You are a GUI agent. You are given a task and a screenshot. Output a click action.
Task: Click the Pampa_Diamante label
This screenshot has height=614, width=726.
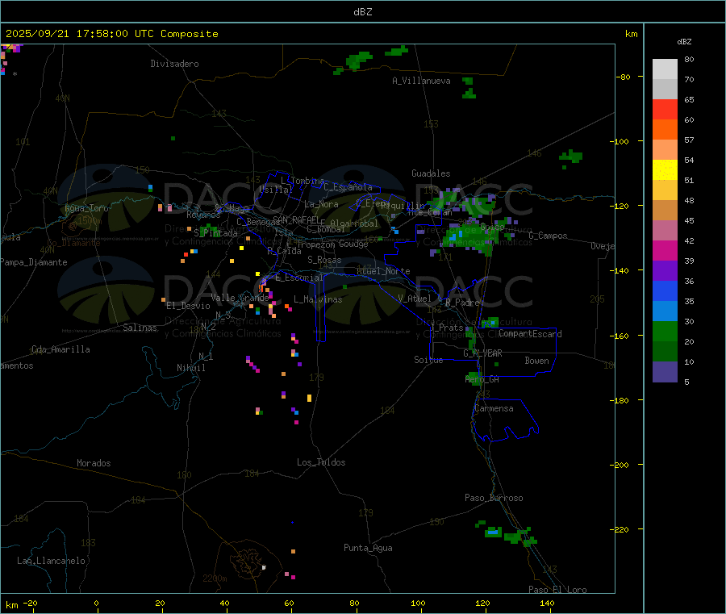click(33, 262)
